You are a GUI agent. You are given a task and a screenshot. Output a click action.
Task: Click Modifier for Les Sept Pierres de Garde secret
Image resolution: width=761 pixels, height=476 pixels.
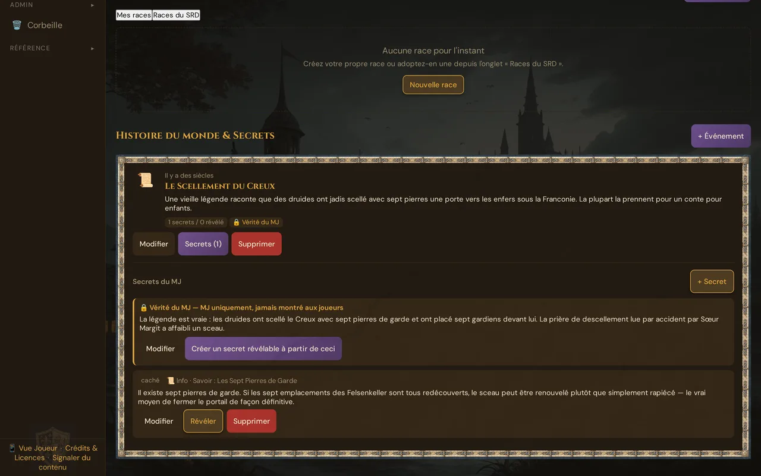coord(159,421)
